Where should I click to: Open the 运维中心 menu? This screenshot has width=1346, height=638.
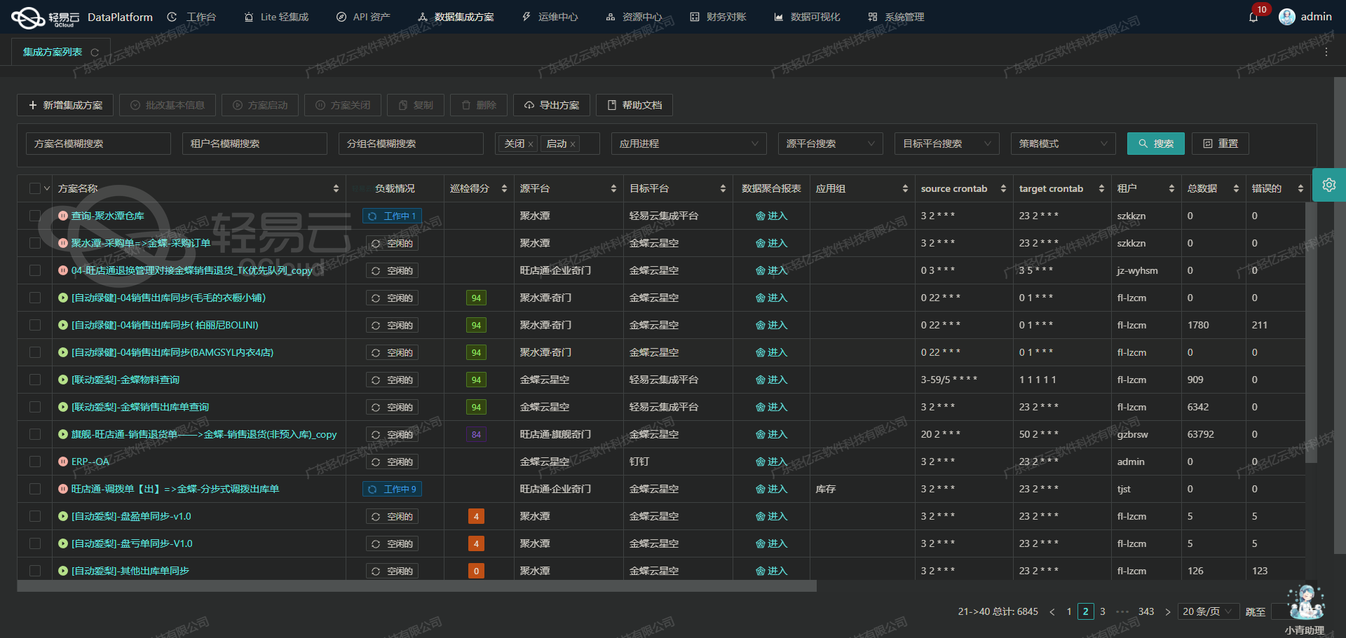click(550, 17)
